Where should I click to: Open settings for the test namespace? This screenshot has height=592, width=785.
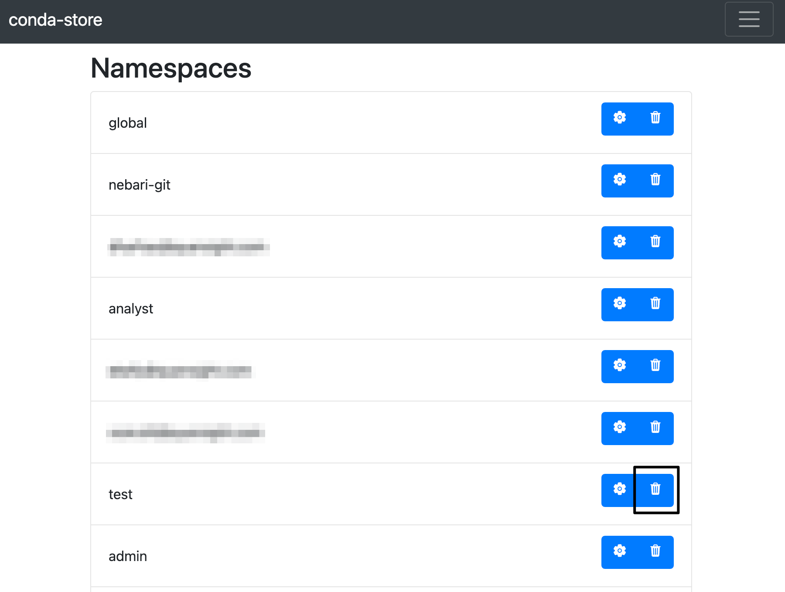tap(619, 490)
